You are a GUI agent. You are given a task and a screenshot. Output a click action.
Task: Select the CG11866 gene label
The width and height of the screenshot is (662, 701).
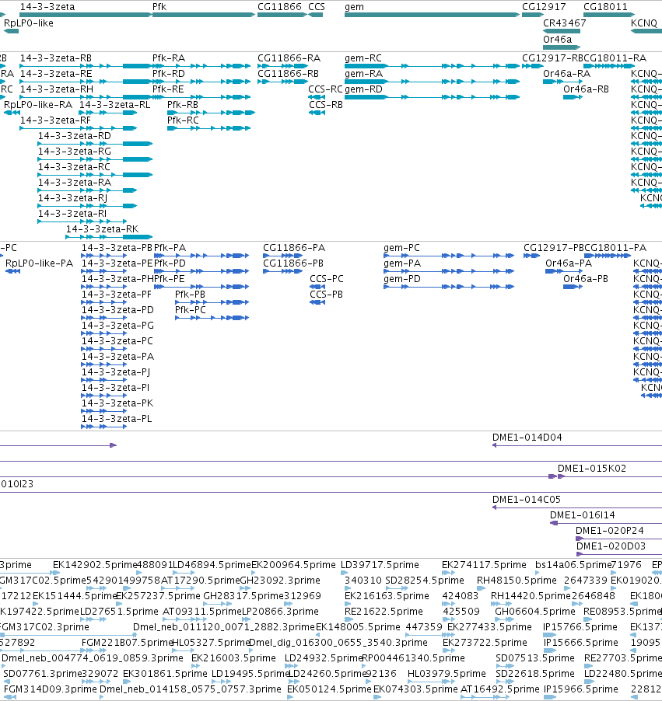tap(279, 7)
